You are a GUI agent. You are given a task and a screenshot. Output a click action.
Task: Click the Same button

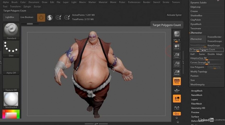coord(202,54)
